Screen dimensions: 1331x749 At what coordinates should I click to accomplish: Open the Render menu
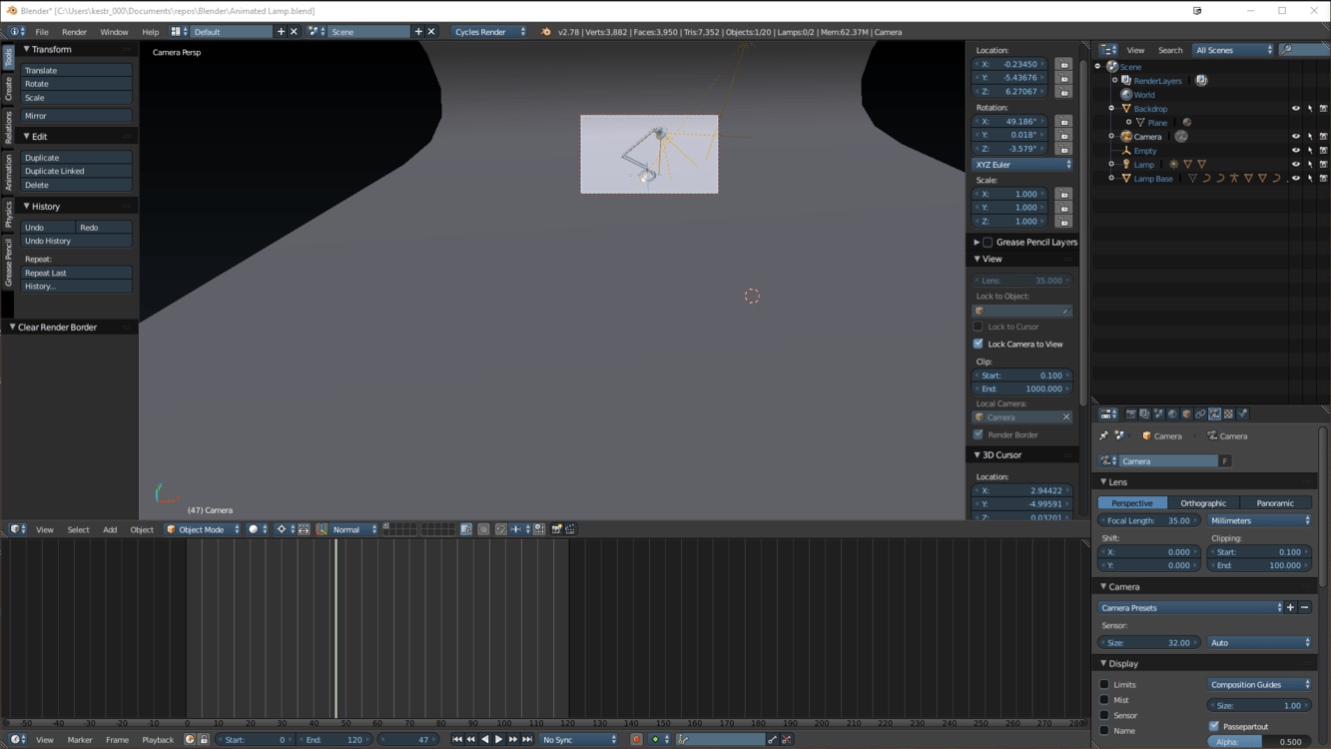tap(74, 32)
